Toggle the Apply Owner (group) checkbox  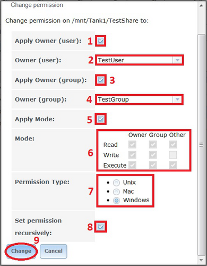[x=101, y=80]
